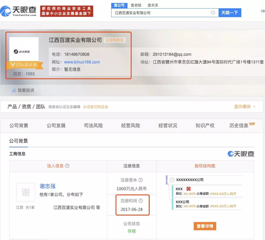
Task: Click the 认证自己的企业 link
Action: pyautogui.click(x=96, y=107)
